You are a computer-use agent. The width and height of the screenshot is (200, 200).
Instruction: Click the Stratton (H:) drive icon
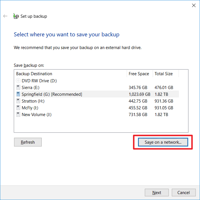point(18,101)
